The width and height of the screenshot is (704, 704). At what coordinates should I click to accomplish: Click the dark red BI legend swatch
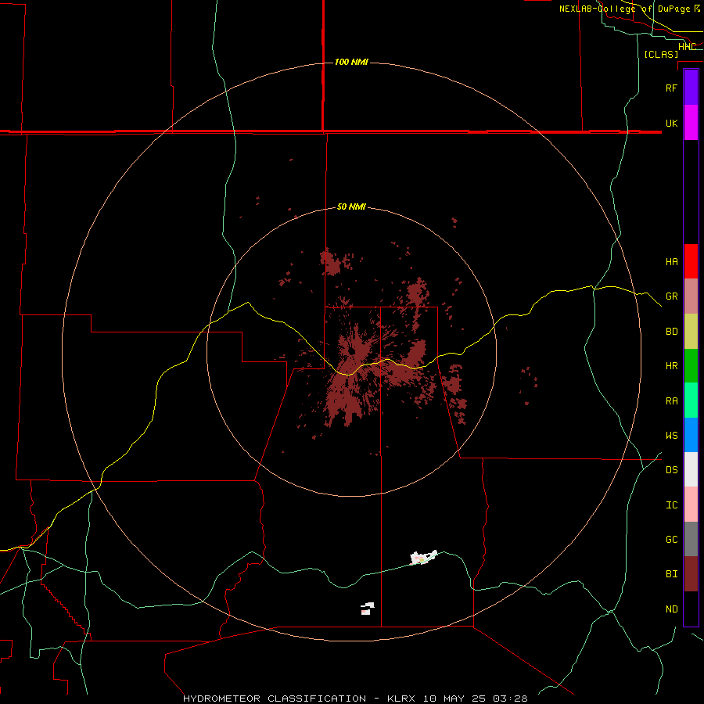691,574
